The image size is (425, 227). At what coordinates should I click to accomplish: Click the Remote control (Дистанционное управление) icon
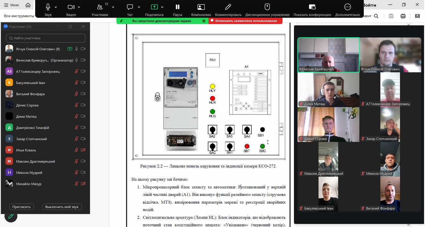(267, 7)
